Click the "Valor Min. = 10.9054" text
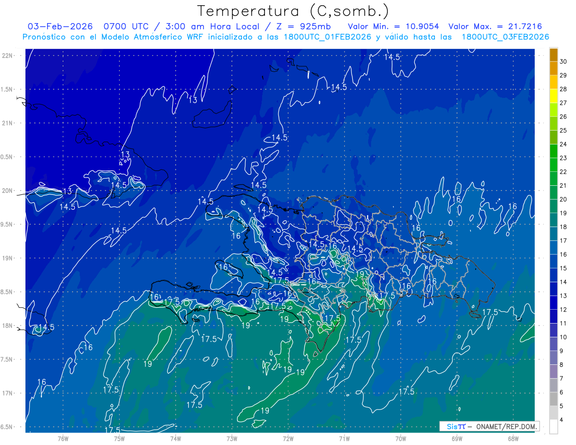 pos(393,26)
